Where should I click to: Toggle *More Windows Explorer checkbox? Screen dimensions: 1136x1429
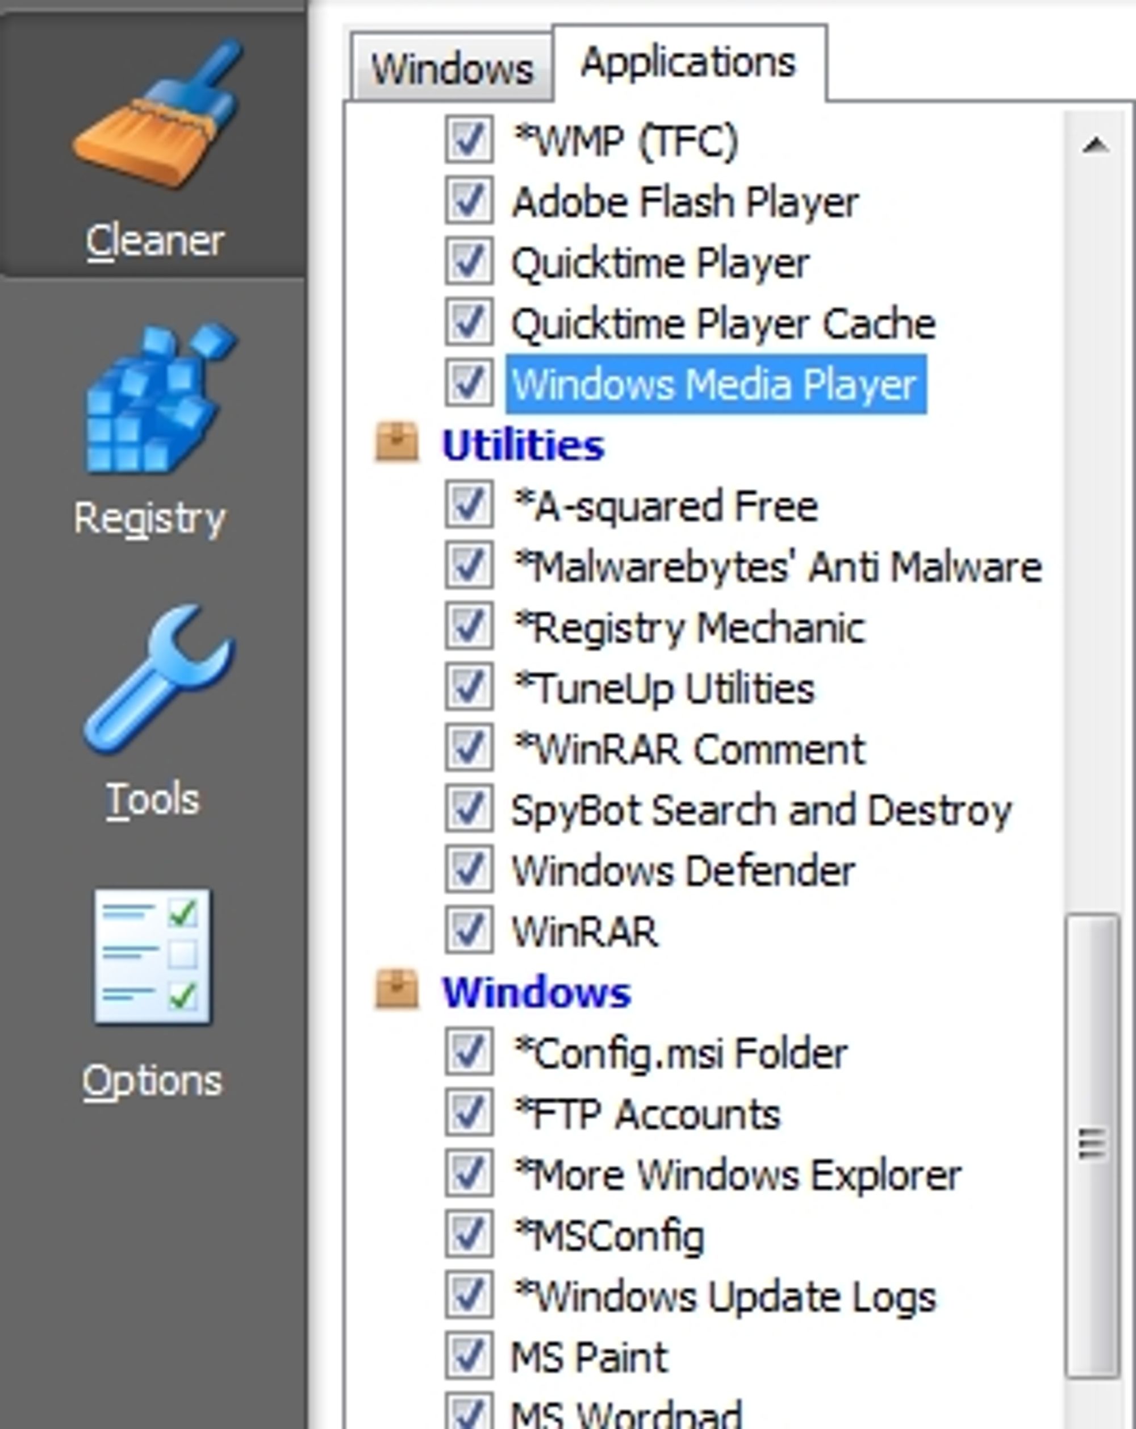pos(469,1174)
